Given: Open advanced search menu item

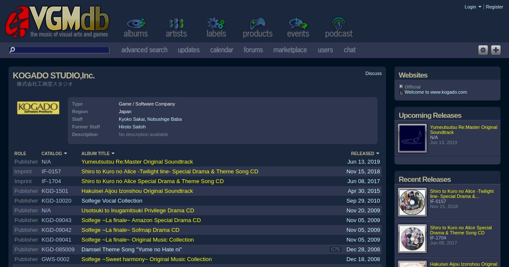Looking at the screenshot, I should pyautogui.click(x=144, y=50).
